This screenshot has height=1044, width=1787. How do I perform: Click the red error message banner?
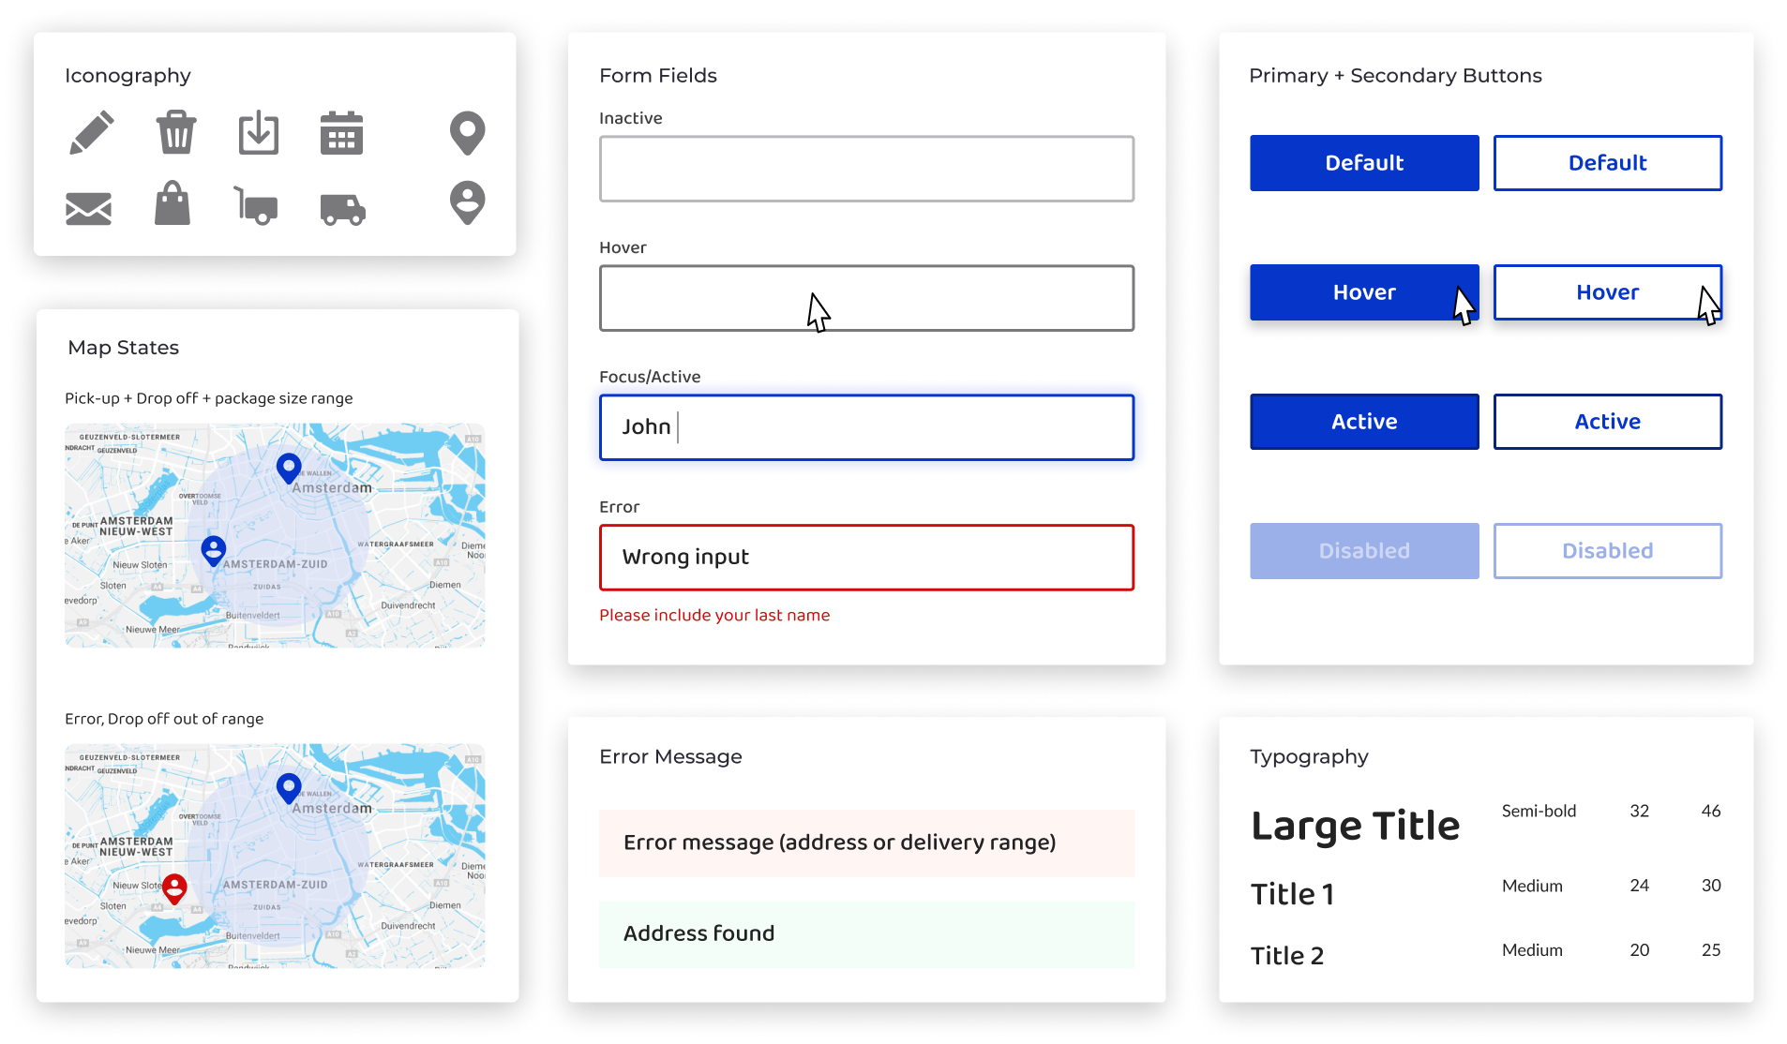pos(866,843)
